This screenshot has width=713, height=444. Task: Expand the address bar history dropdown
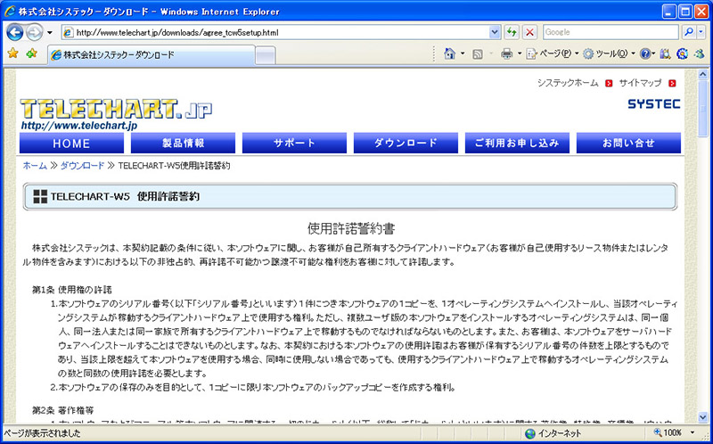coord(495,32)
